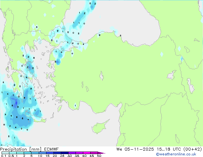Pick the purple legend swatch between 30 and 35

tap(72, 153)
